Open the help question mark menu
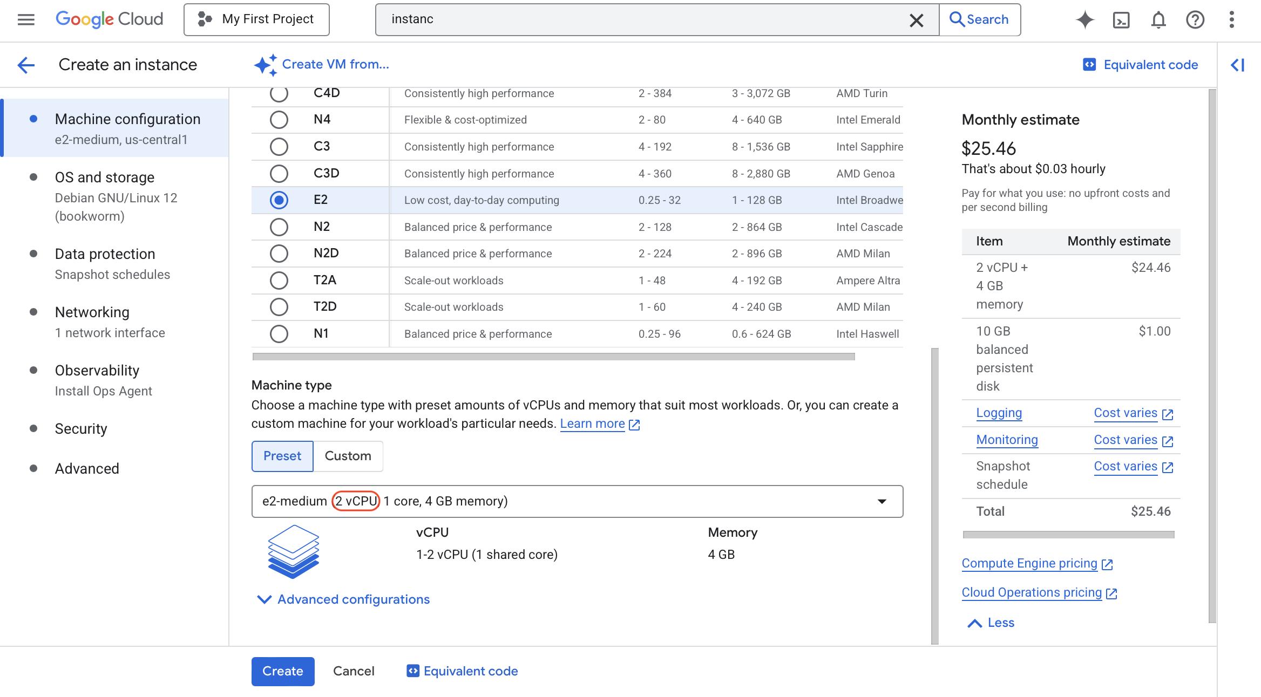Screen dimensions: 1261x697 pyautogui.click(x=1195, y=19)
